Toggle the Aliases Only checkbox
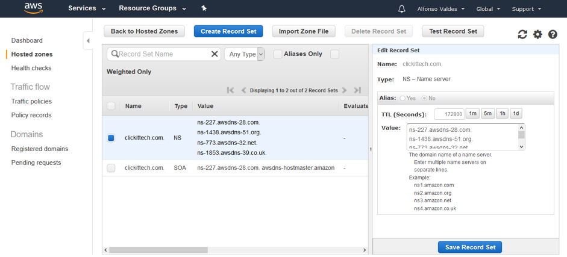 [278, 54]
